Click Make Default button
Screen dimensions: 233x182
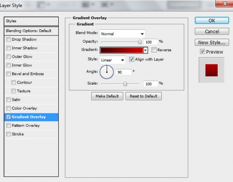click(x=107, y=96)
